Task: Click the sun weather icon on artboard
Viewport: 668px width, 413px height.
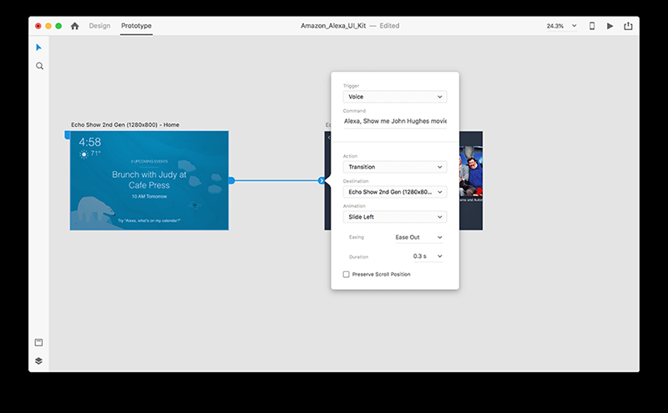Action: [83, 154]
